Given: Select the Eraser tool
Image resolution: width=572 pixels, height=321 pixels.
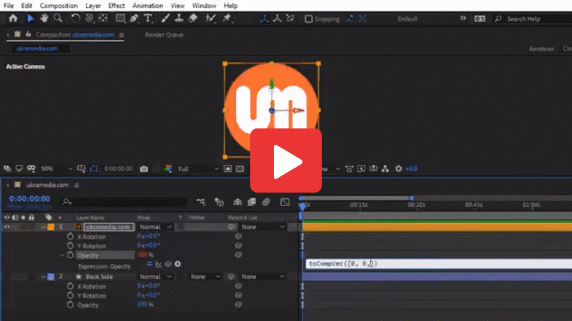Looking at the screenshot, I should (193, 19).
